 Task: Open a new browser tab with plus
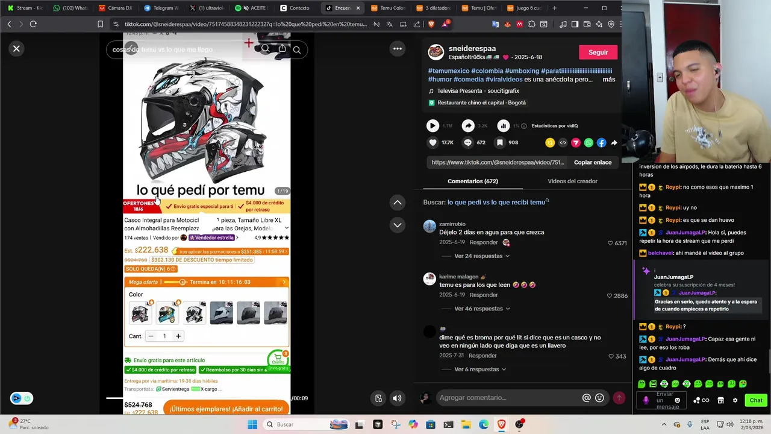554,8
